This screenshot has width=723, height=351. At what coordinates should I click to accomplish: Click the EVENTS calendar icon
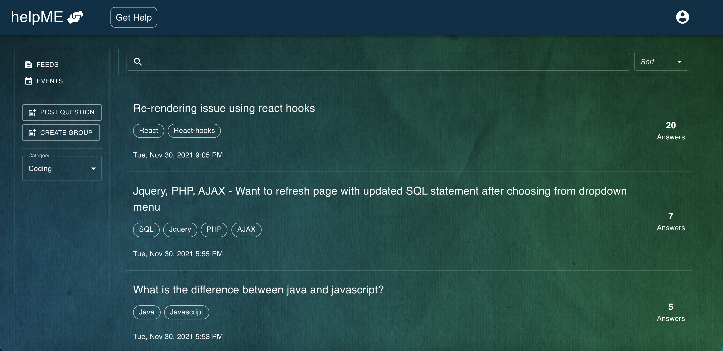[29, 81]
